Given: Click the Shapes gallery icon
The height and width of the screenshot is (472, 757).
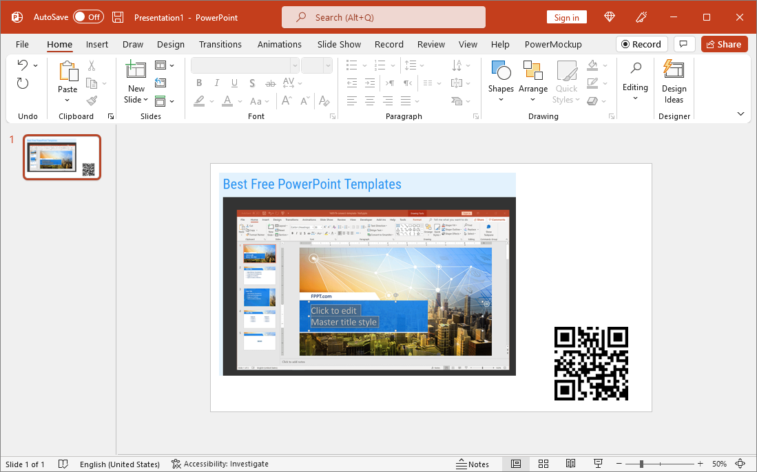Looking at the screenshot, I should click(x=501, y=70).
